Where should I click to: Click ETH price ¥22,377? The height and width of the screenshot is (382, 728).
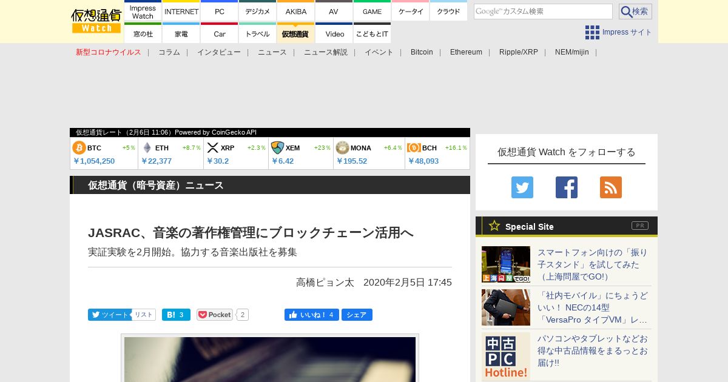pos(157,161)
